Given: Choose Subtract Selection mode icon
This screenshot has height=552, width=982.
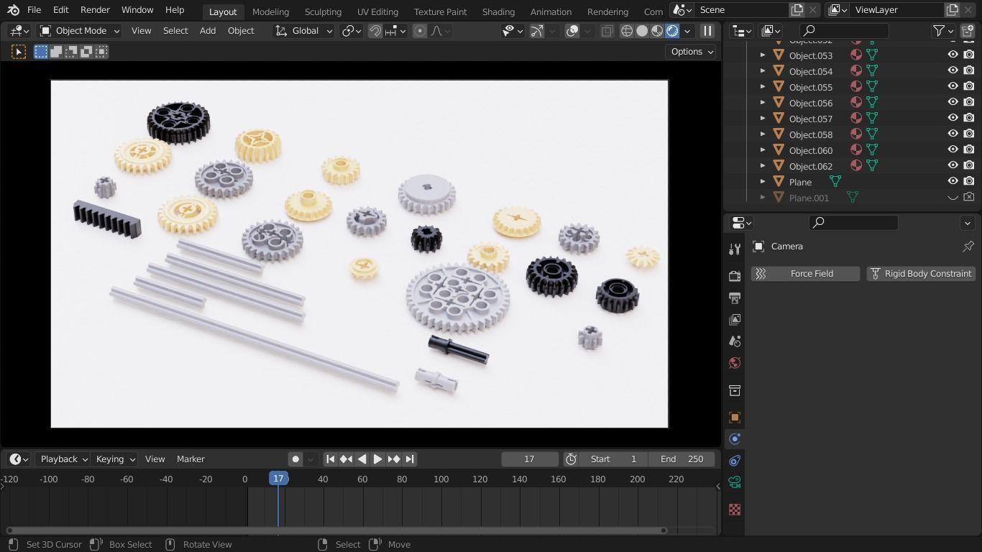Looking at the screenshot, I should pos(71,52).
